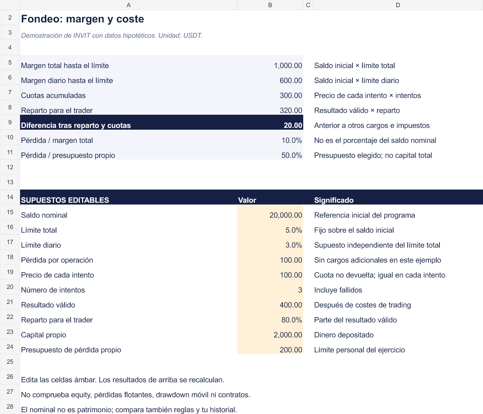
Task: Click the 'Valor' header cell
Action: point(270,197)
